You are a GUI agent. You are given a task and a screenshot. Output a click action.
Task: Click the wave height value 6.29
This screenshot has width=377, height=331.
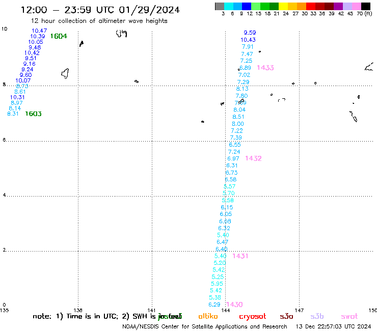pyautogui.click(x=214, y=305)
